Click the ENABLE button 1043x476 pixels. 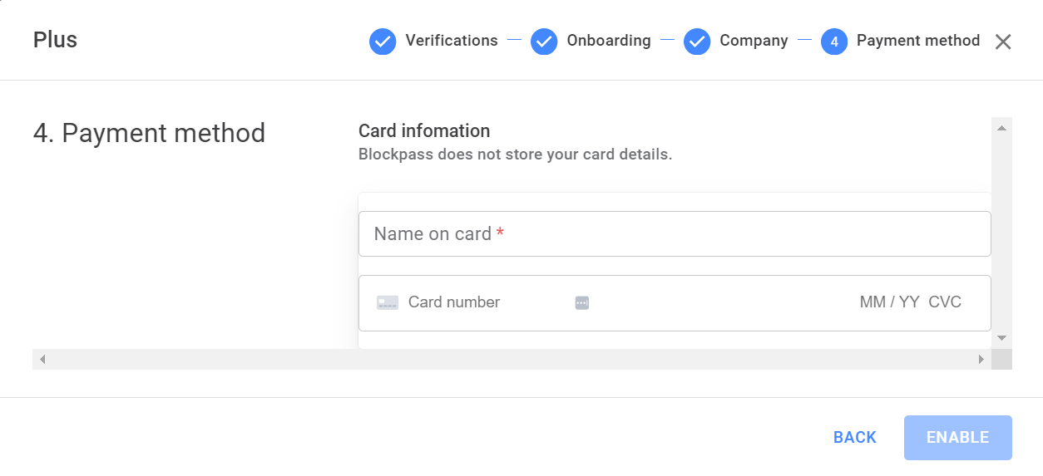(x=958, y=438)
